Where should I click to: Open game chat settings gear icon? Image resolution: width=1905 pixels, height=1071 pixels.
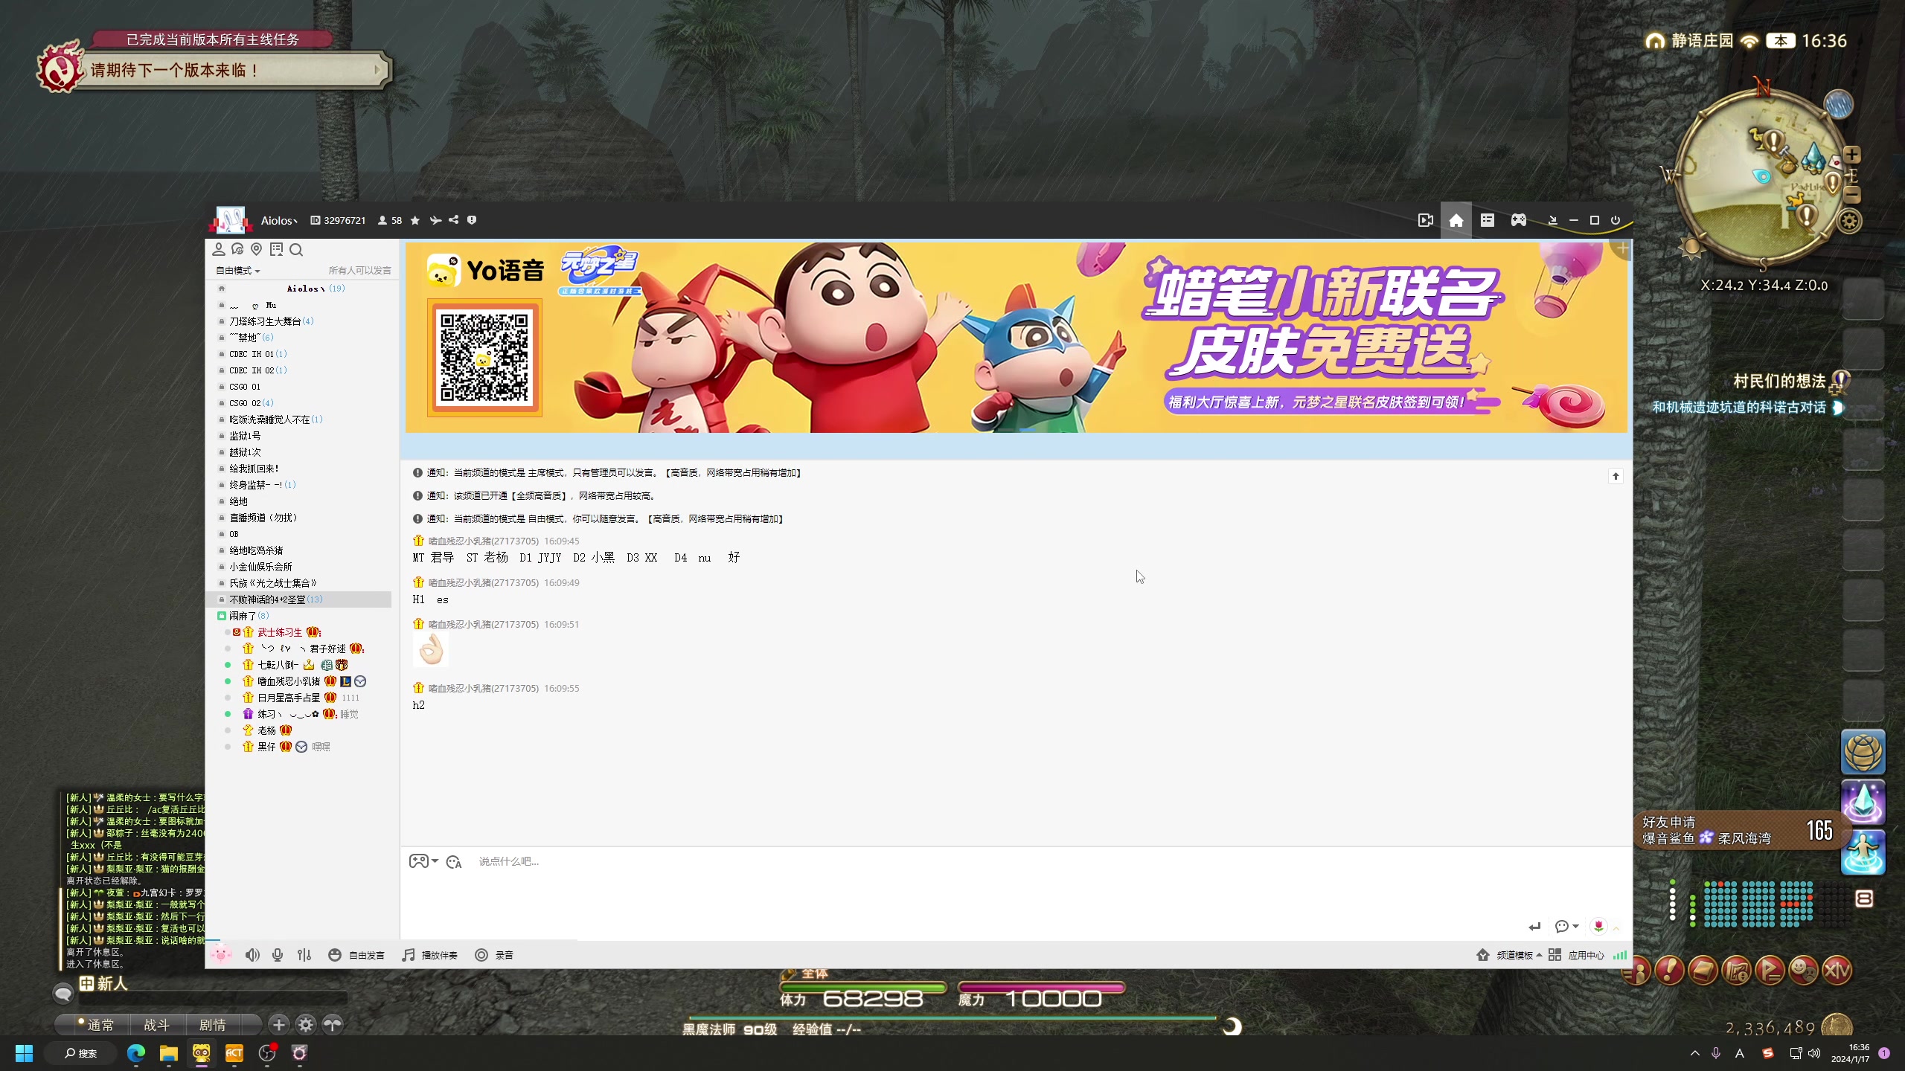[306, 1025]
